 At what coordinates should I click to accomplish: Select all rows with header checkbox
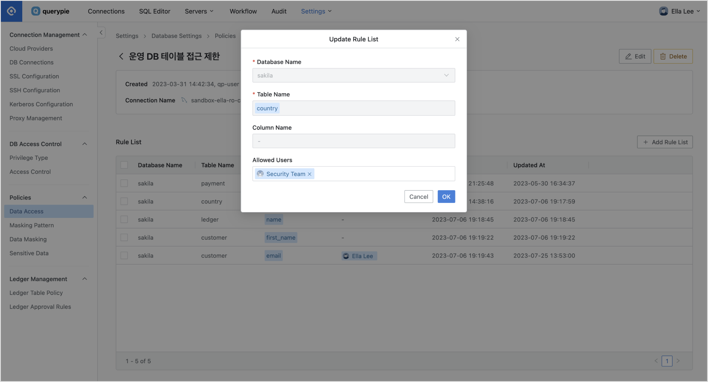(124, 165)
